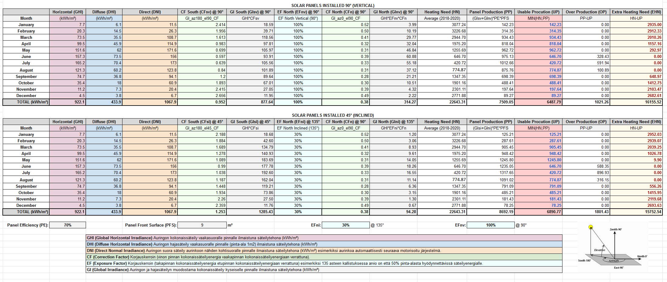Click the pink GHI definition legend row
Image resolution: width=667 pixels, height=282 pixels.
[324, 238]
